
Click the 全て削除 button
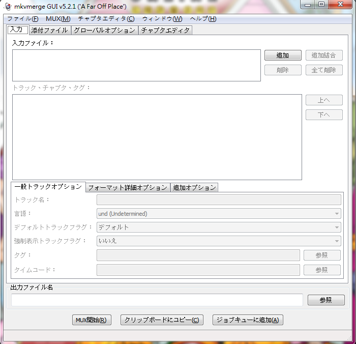(324, 70)
